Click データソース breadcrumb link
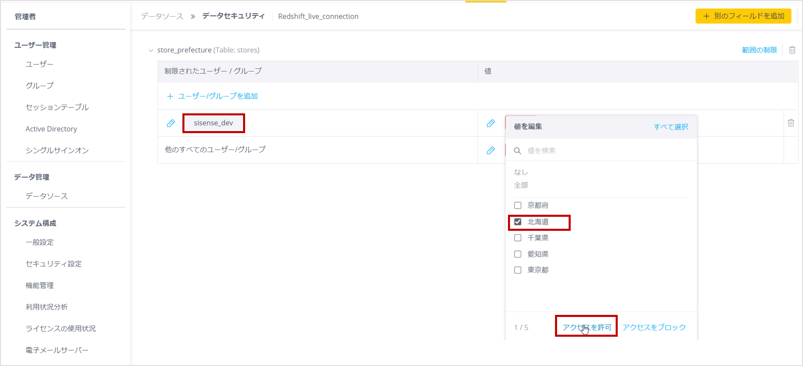Image resolution: width=803 pixels, height=366 pixels. 162,16
